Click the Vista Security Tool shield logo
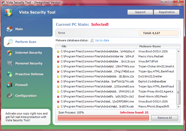Image resolution: width=186 pixels, height=131 pixels. tap(9, 13)
